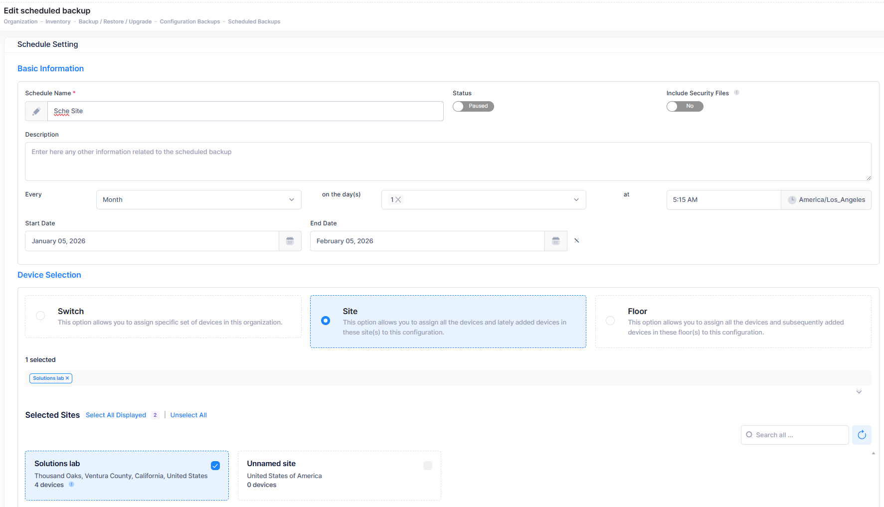884x507 pixels.
Task: Go to Configuration Backups breadcrumb
Action: click(189, 21)
